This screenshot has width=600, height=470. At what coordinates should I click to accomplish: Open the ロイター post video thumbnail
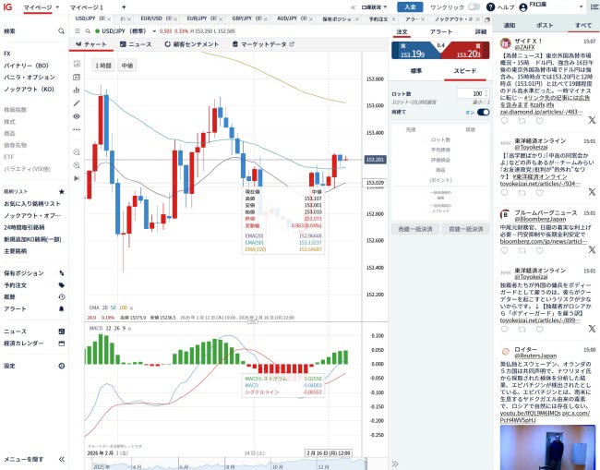click(x=548, y=447)
